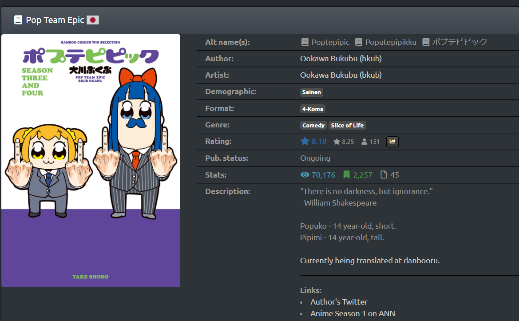Click the Japanese flag icon in the title bar
519x321 pixels.
pos(93,20)
